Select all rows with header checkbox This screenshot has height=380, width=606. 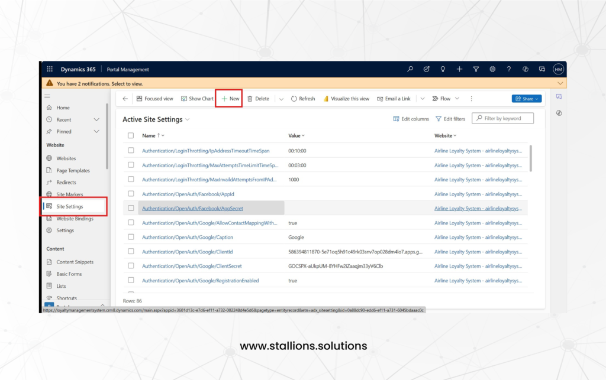pyautogui.click(x=131, y=135)
